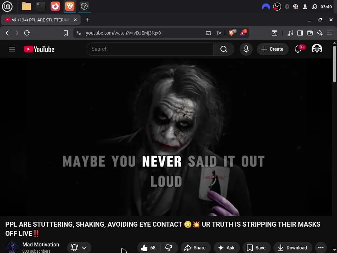Click the search magnifier button
Screen dimensions: 337x253
click(224, 49)
